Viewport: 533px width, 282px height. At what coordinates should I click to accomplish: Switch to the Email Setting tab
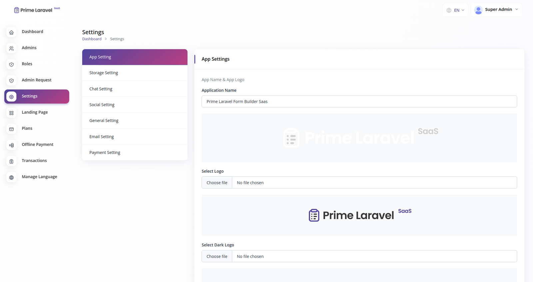point(102,137)
